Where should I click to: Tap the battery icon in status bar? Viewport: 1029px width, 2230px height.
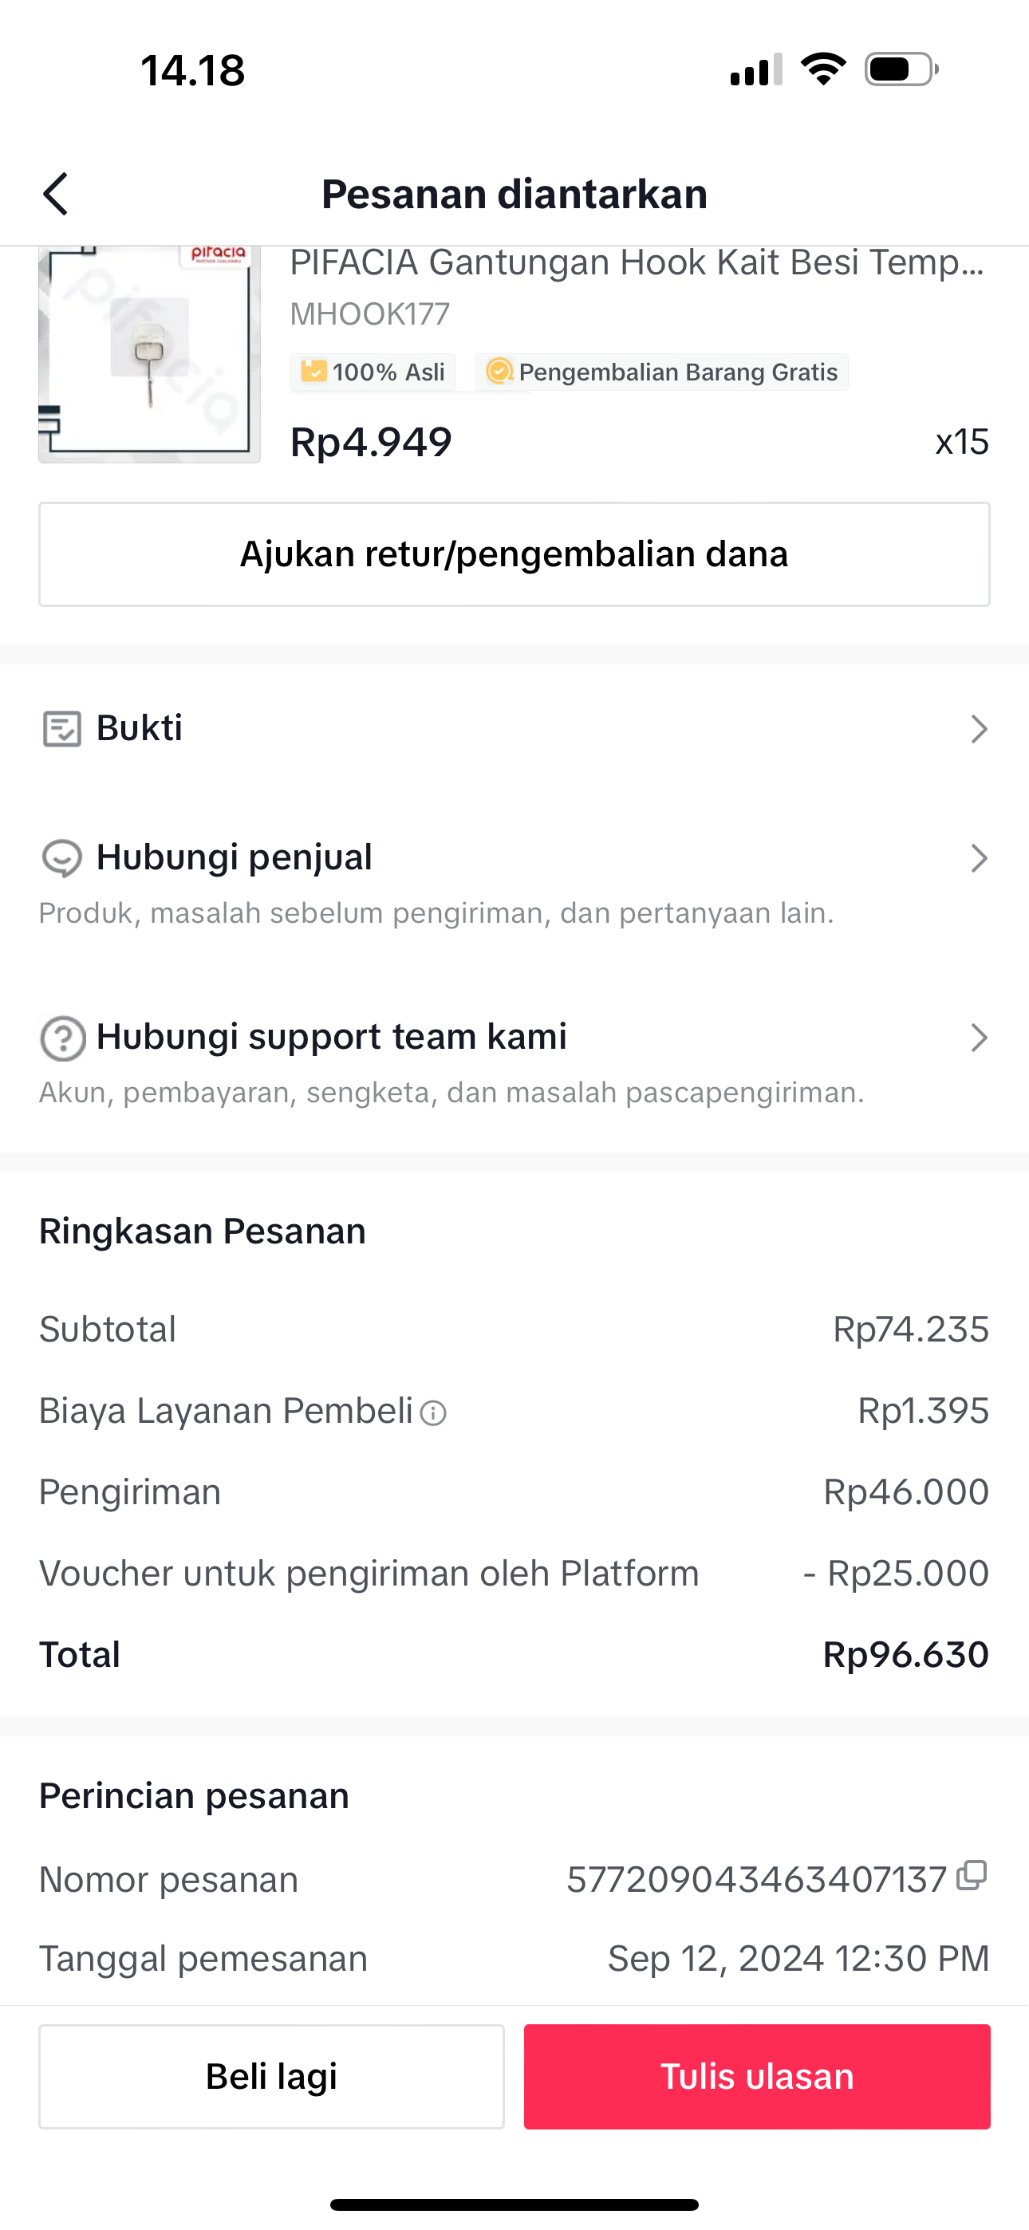[901, 69]
